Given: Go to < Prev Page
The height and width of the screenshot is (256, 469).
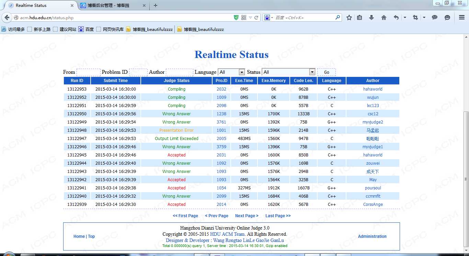Looking at the screenshot, I should coord(217,216).
